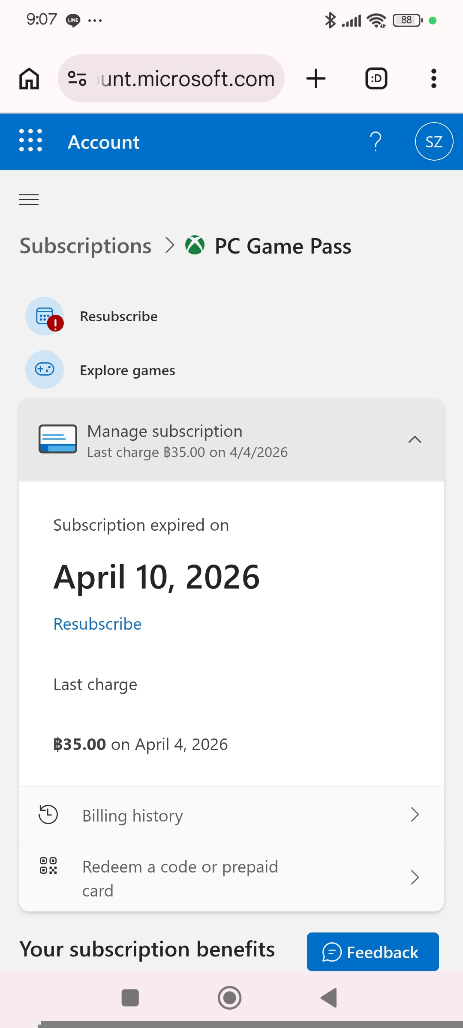Tap the QR code redeem icon
The image size is (463, 1028).
point(48,865)
